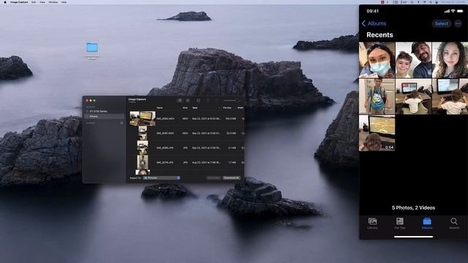Image resolution: width=468 pixels, height=263 pixels.
Task: Open the masked woman selfie photo
Action: tap(377, 60)
